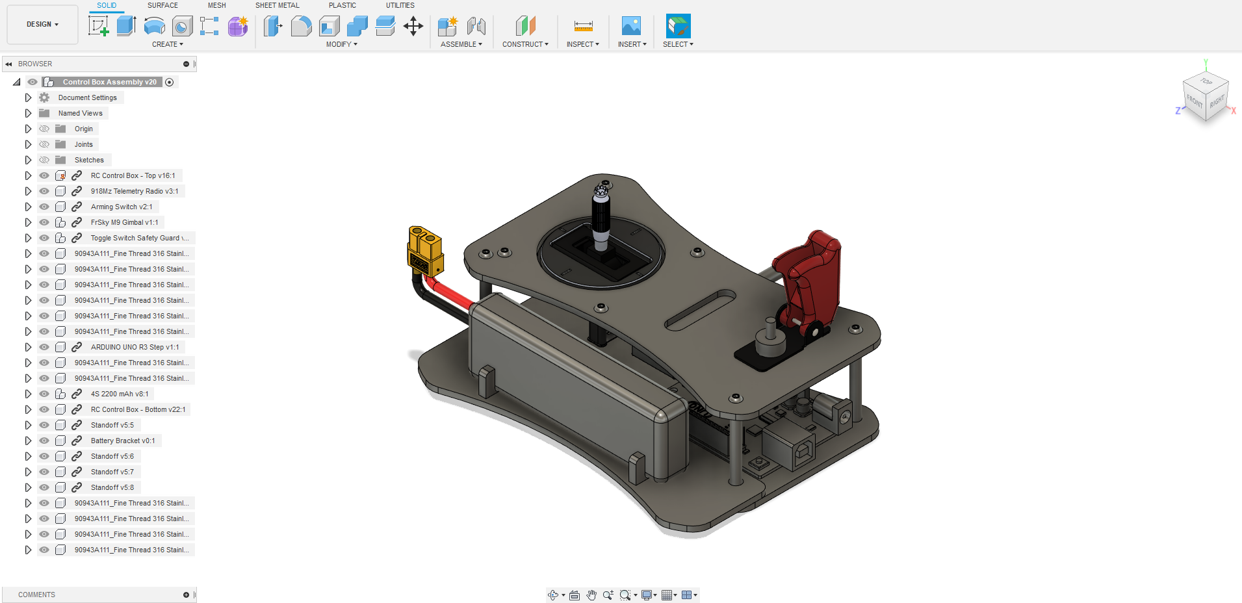Viewport: 1242px width, 603px height.
Task: Open the DESIGN workspace switcher
Action: click(42, 24)
